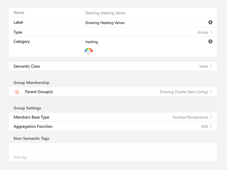Expand the Semantic Class Valve chevron
The image size is (227, 170).
[x=211, y=66]
